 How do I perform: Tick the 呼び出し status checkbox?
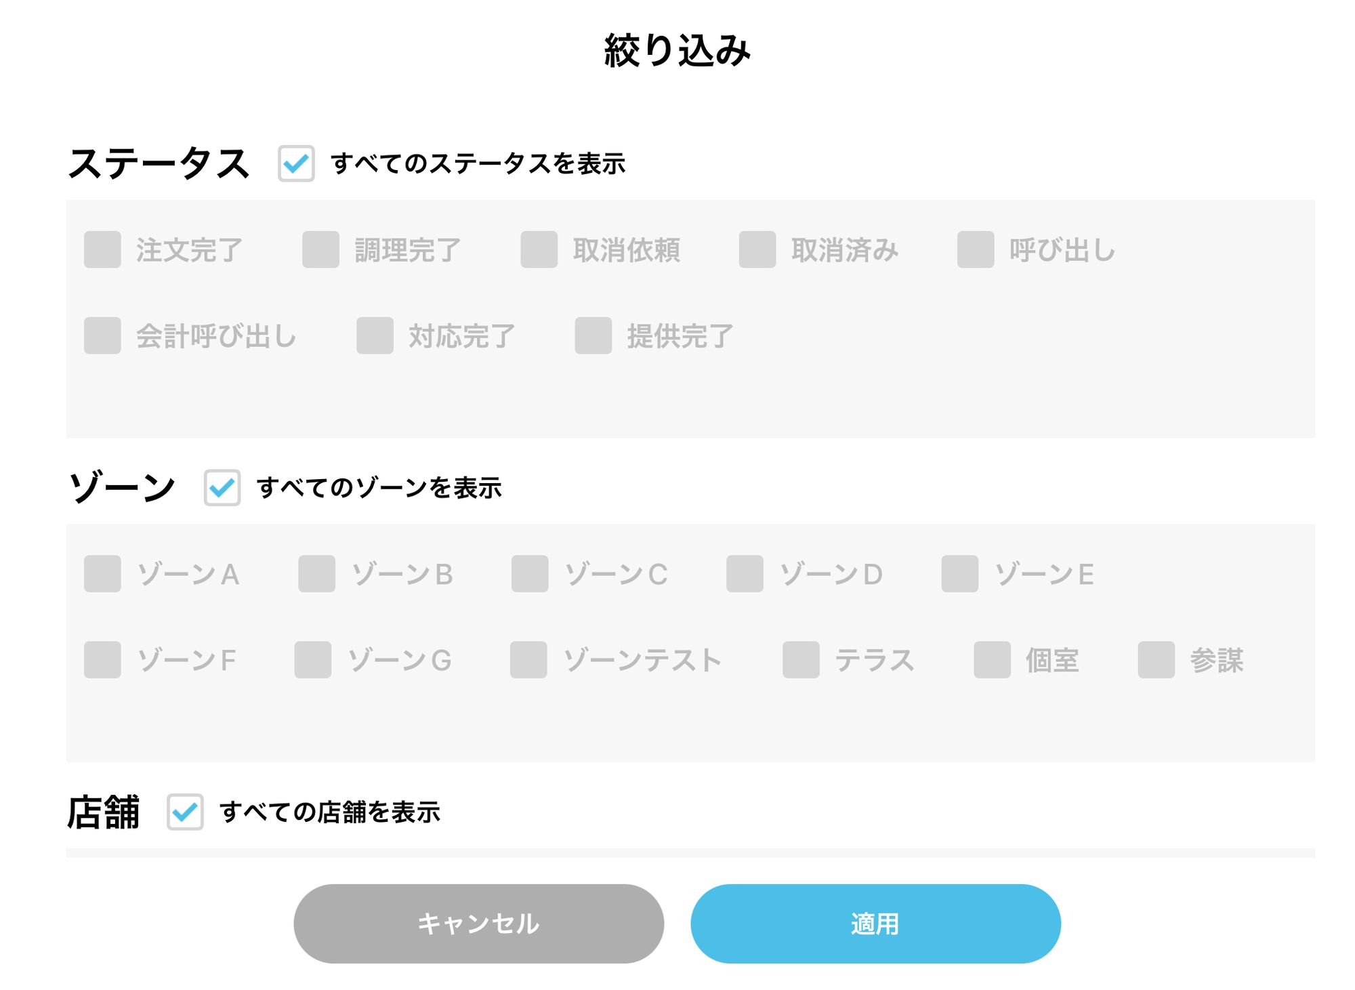(976, 249)
